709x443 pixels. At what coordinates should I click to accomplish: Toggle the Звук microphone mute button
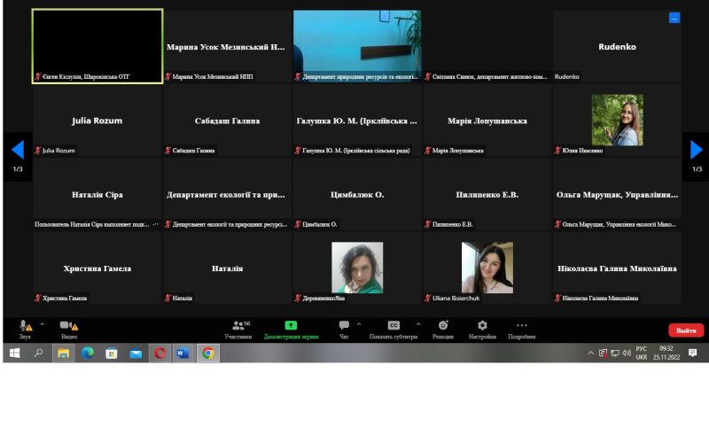[x=24, y=327]
